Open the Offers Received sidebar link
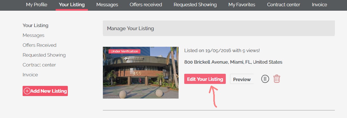The height and width of the screenshot is (118, 347). (40, 45)
